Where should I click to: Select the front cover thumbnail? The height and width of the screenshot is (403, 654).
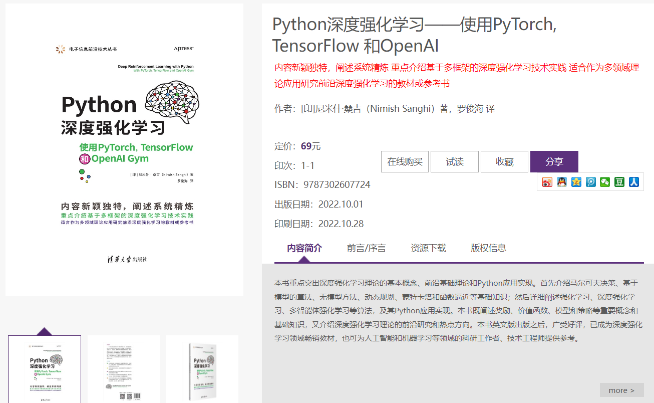coord(45,369)
